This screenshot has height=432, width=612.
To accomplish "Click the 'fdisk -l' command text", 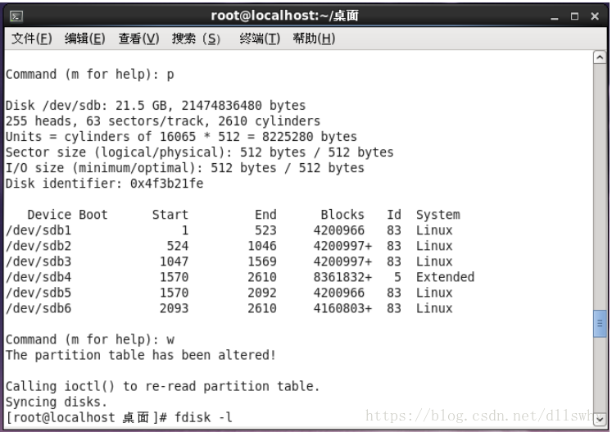I will pyautogui.click(x=203, y=417).
